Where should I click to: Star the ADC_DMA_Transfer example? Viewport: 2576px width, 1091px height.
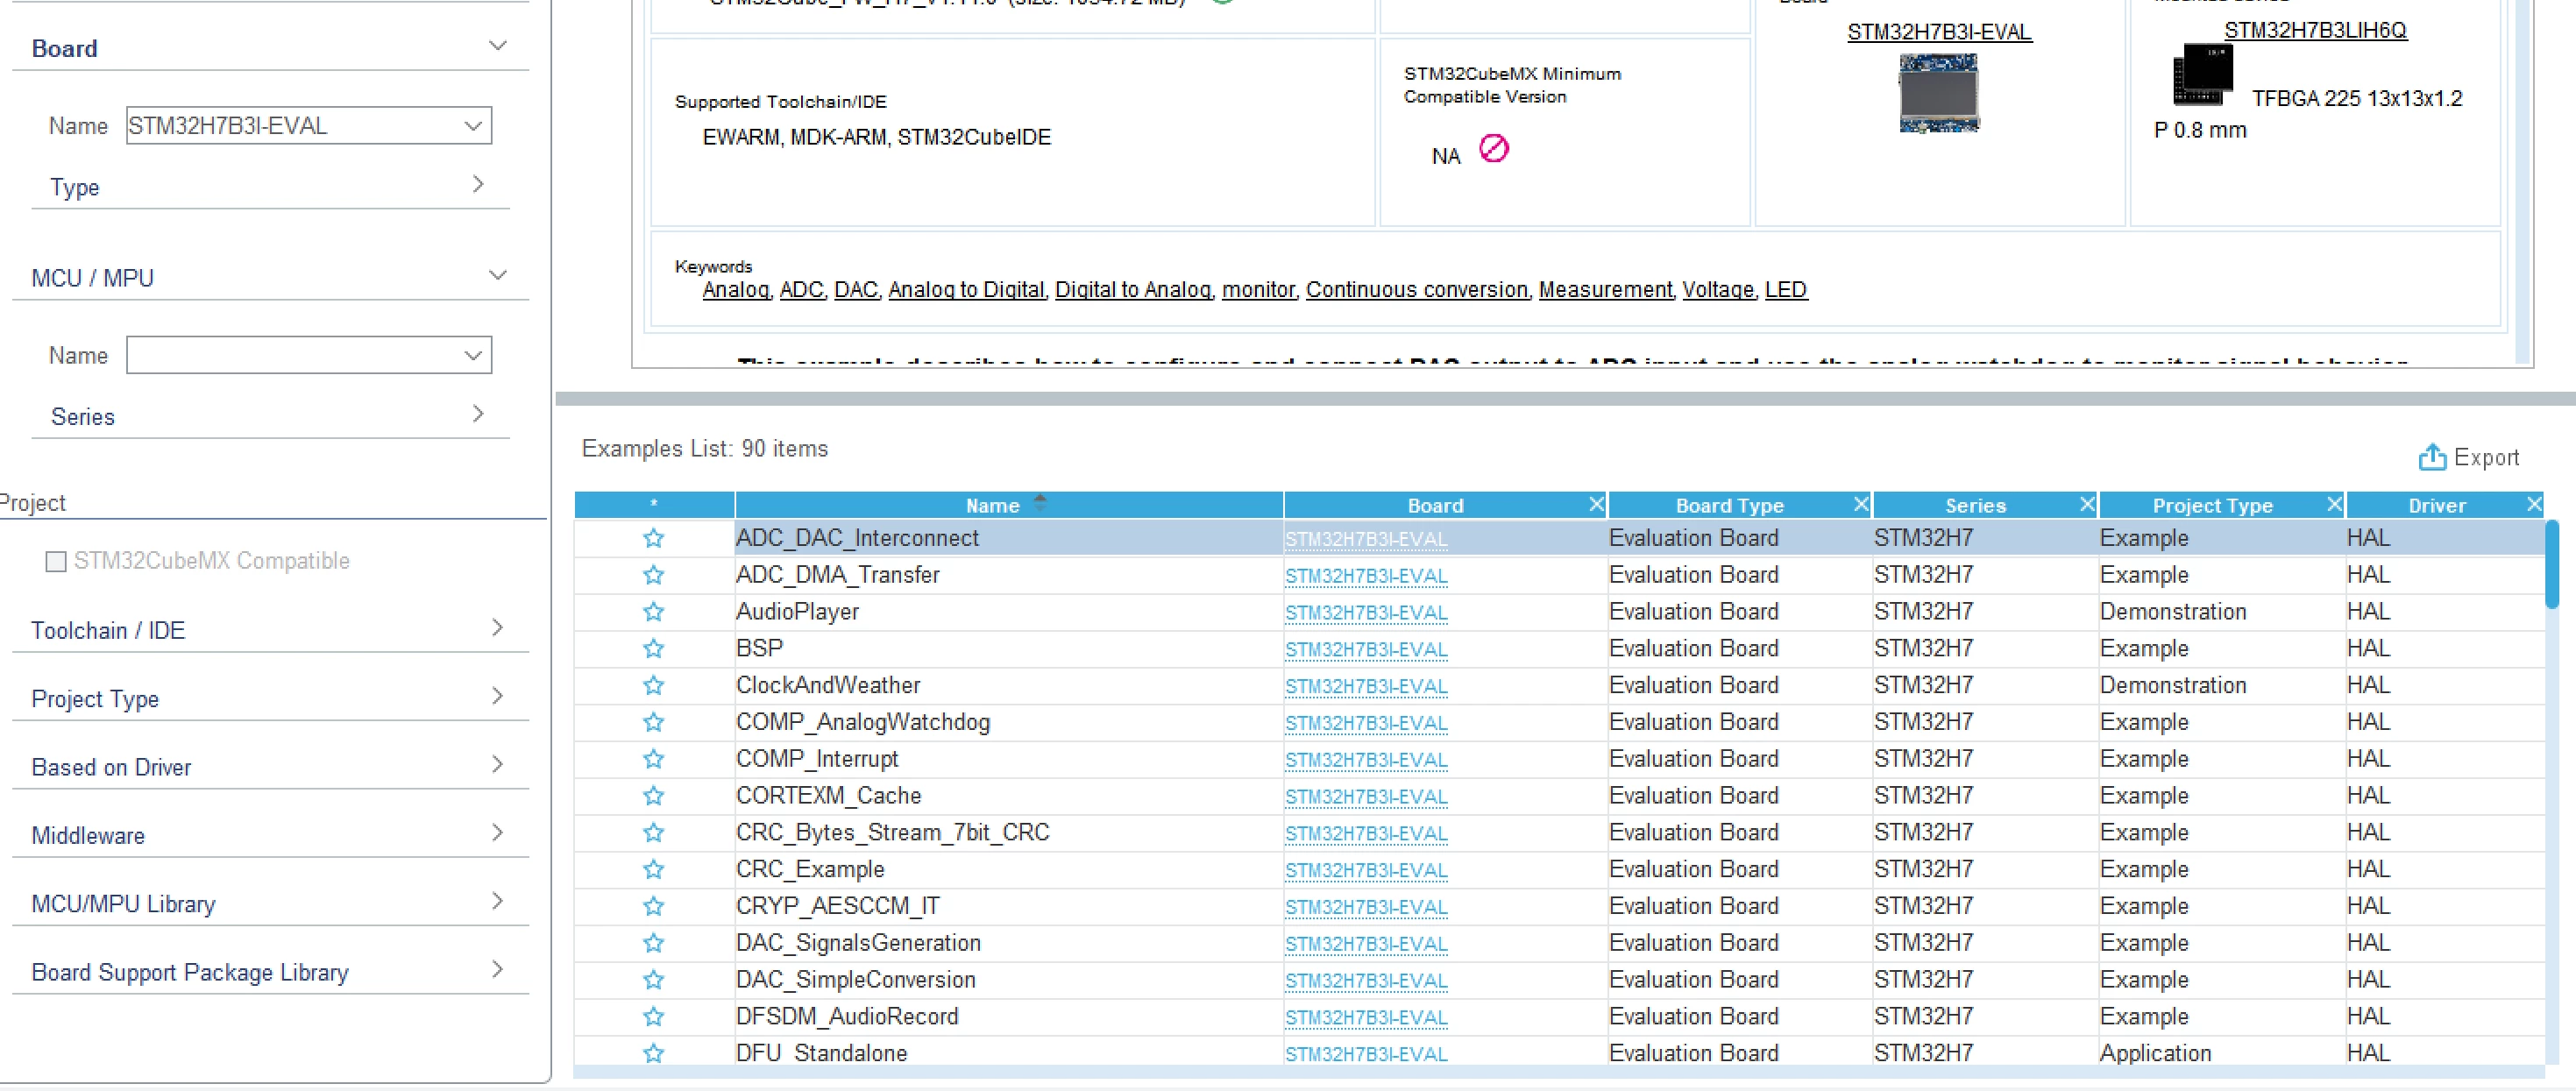click(x=654, y=575)
